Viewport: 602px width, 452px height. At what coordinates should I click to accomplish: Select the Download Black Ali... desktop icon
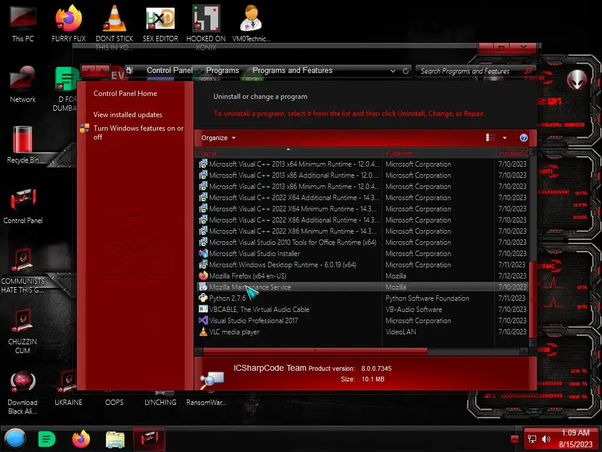click(x=23, y=392)
